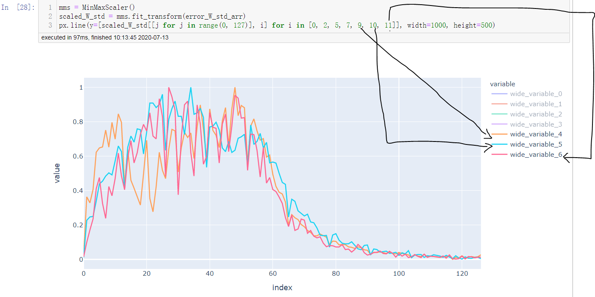Show the grayed-out wide_variable_0 trace
The image size is (595, 297).
536,93
